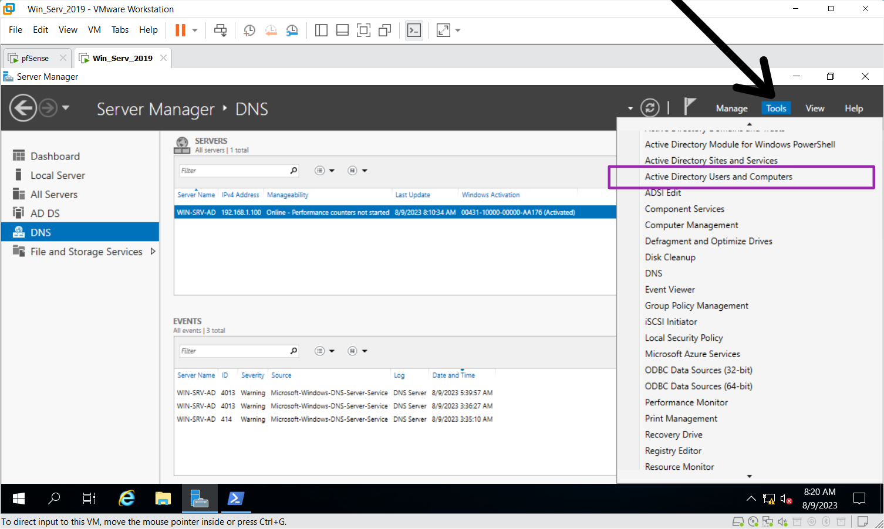The height and width of the screenshot is (529, 884).
Task: Toggle VMware library sidebar icon
Action: tap(321, 30)
